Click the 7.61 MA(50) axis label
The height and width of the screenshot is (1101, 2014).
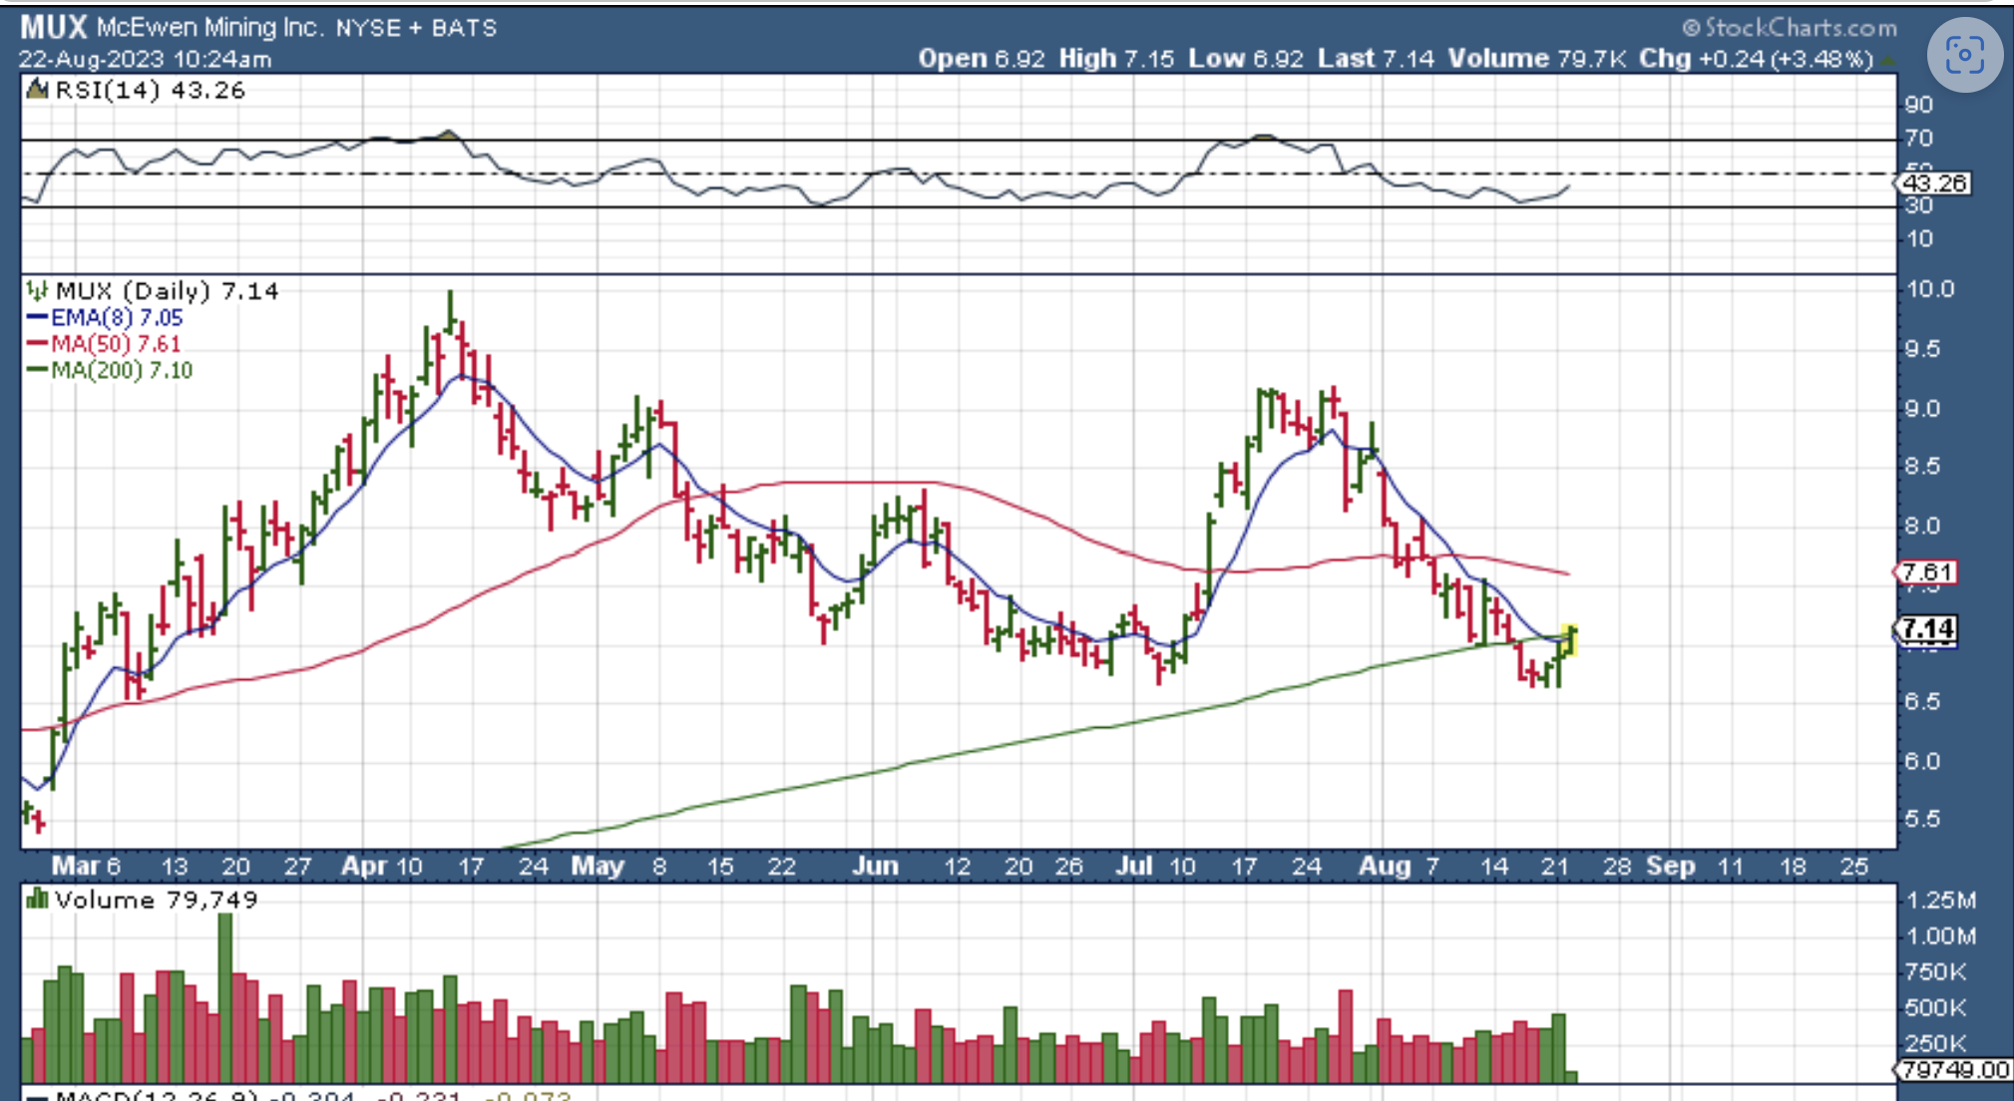[1926, 572]
